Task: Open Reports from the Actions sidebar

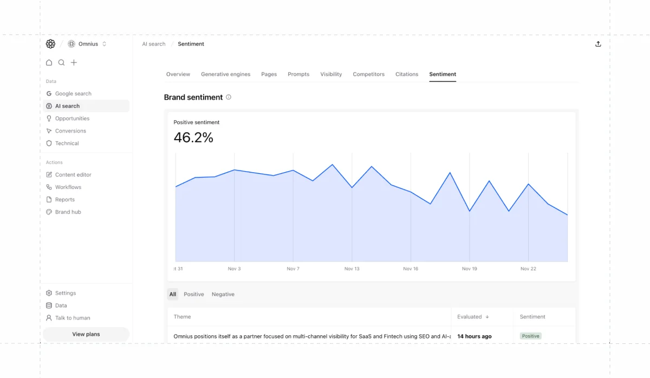Action: [x=64, y=199]
